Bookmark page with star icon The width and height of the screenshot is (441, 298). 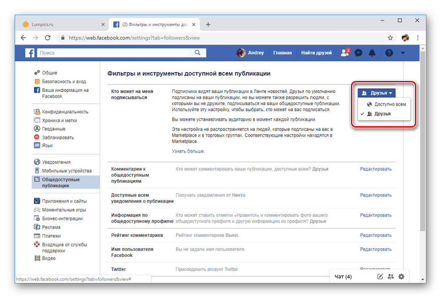(x=390, y=37)
